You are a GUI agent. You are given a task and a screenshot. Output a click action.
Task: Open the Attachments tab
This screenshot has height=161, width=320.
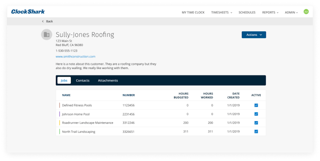pyautogui.click(x=108, y=80)
